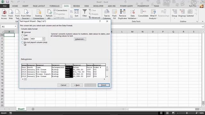Switch to Page Break Preview icon

pyautogui.click(x=173, y=113)
